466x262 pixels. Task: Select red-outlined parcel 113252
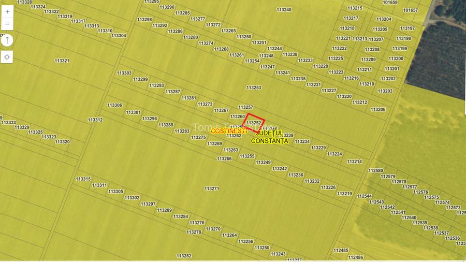pos(254,123)
